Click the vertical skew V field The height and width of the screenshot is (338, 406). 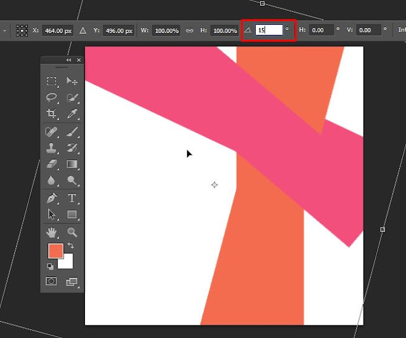[369, 30]
